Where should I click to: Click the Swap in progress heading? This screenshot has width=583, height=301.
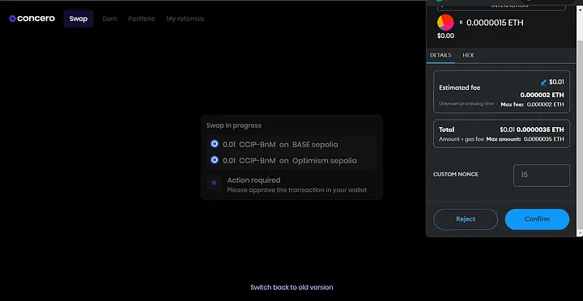[234, 125]
